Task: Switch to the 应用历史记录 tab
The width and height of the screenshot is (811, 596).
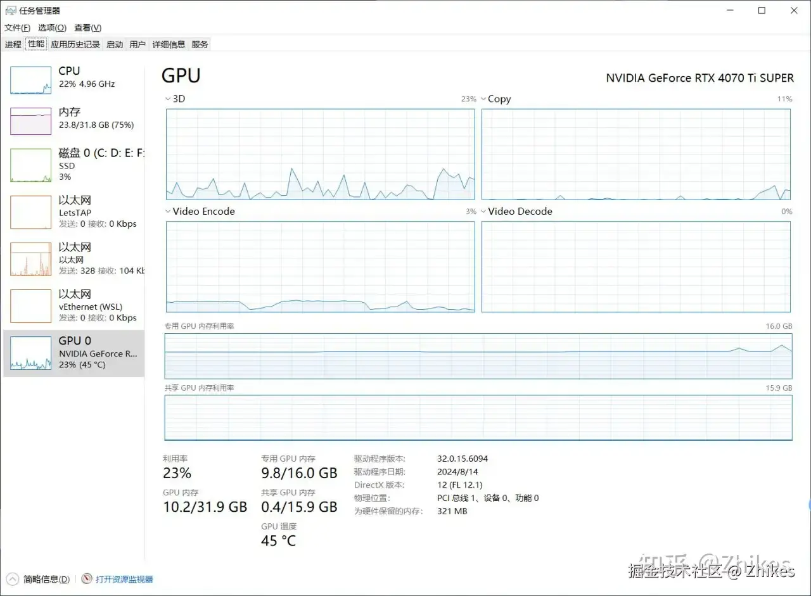Action: (x=75, y=44)
